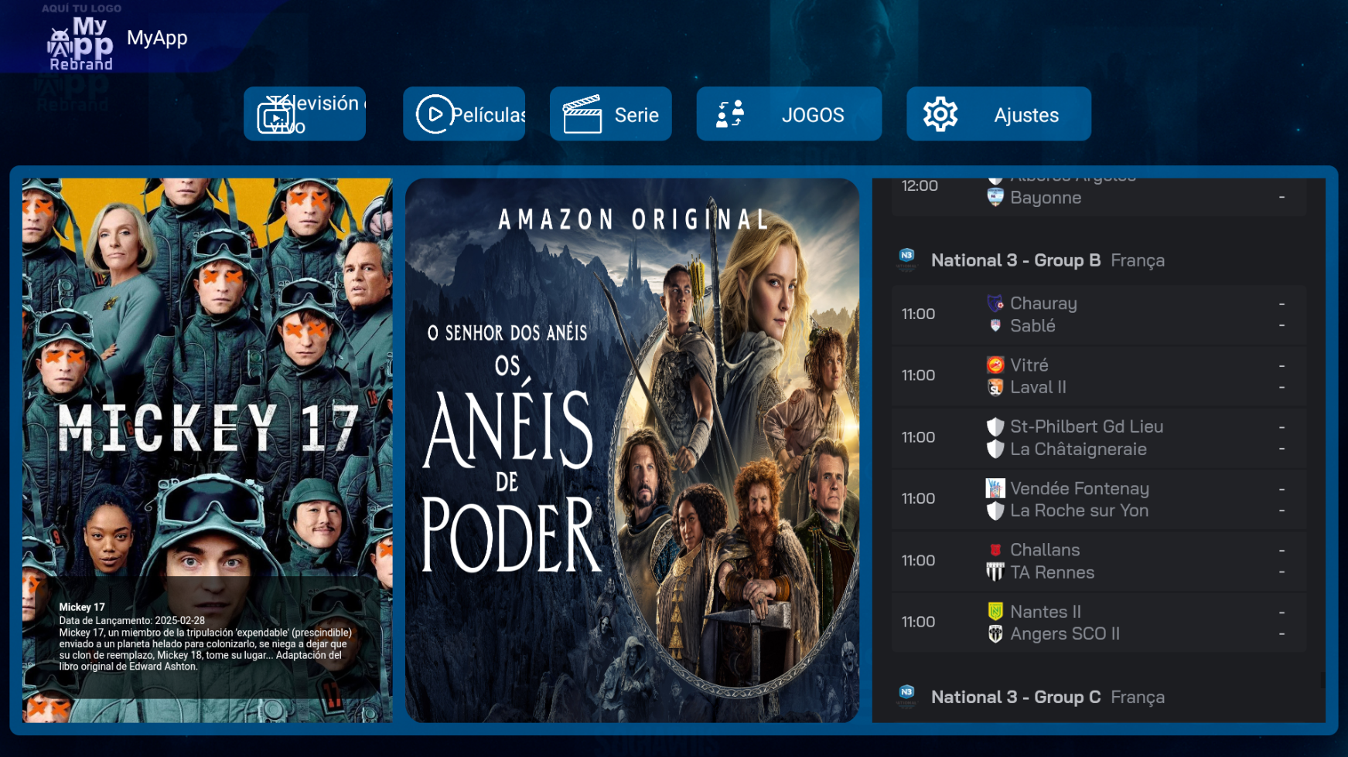
Task: Open the Ajustes menu label
Action: (x=1026, y=115)
